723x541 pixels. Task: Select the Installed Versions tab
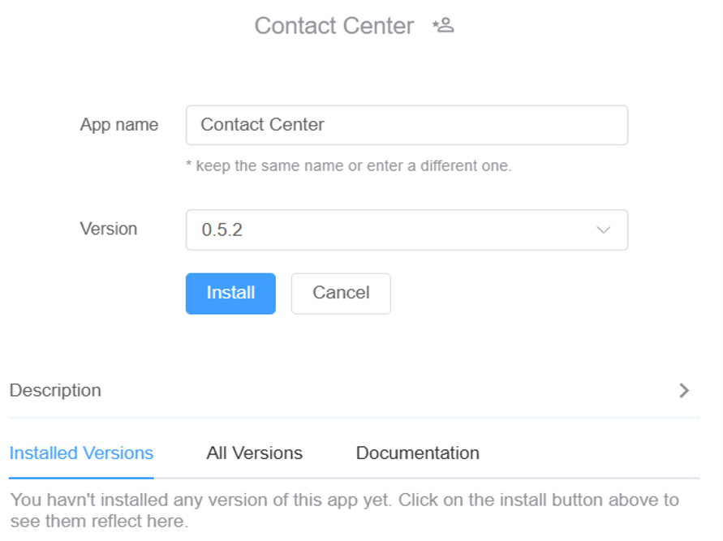point(81,453)
